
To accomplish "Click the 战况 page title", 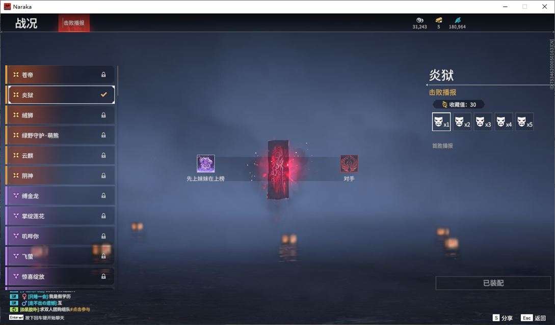I will tap(26, 23).
